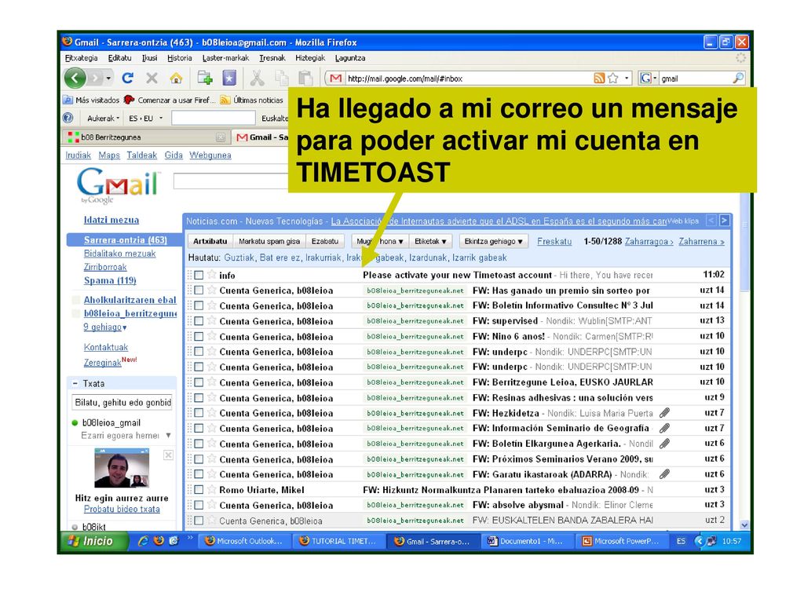Show previous web clip with left arrow

[711, 221]
